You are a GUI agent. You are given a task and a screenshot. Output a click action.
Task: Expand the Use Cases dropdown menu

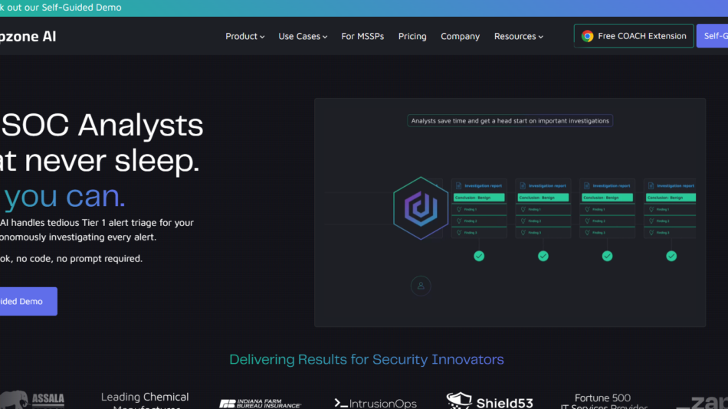[x=302, y=36]
